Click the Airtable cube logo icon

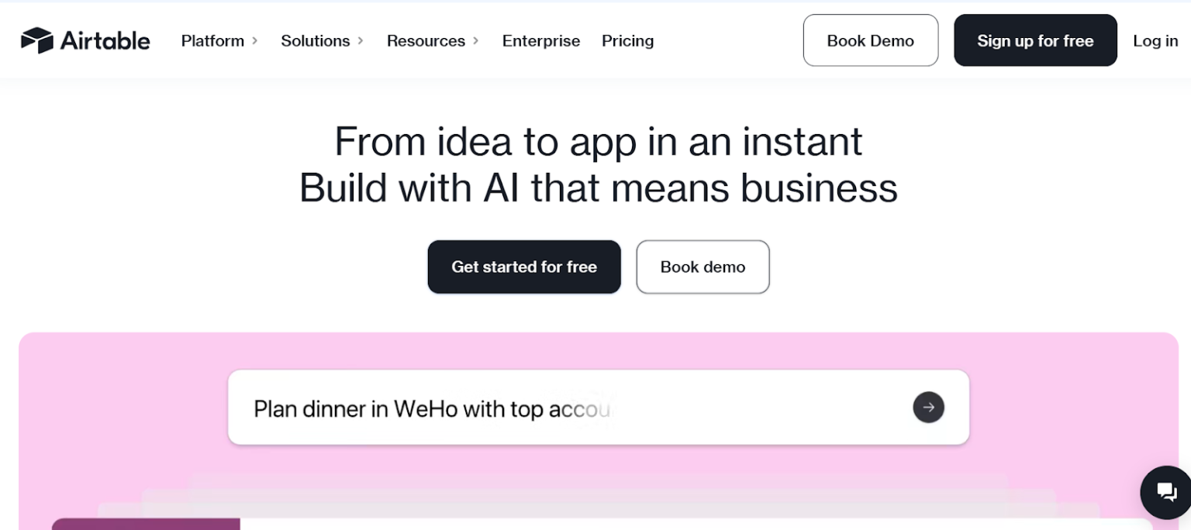tap(36, 40)
